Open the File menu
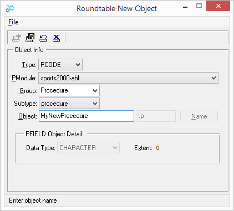234x211 pixels. tap(13, 22)
